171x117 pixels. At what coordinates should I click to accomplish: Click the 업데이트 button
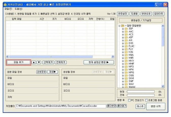pyautogui.click(x=159, y=14)
